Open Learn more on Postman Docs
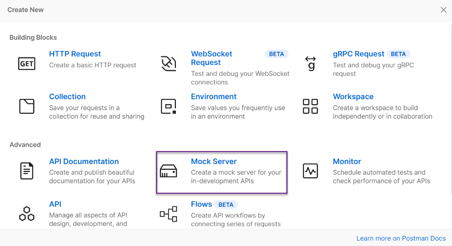Viewport: 452px width, 246px height. tap(401, 238)
